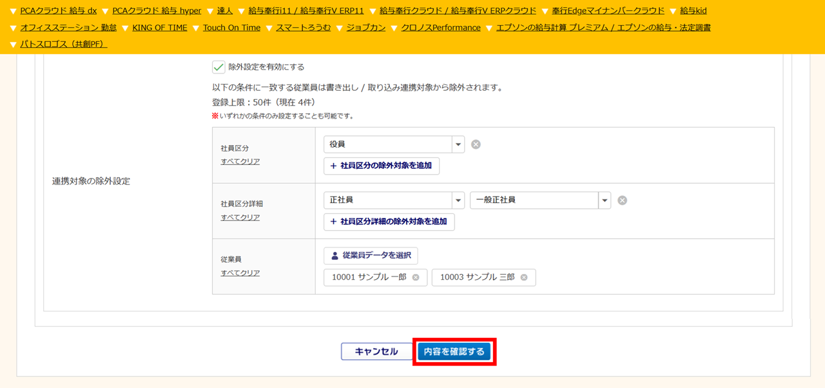Image resolution: width=825 pixels, height=388 pixels.
Task: Click 社員区分詳細の除外対象を追加 button
Action: click(x=389, y=222)
